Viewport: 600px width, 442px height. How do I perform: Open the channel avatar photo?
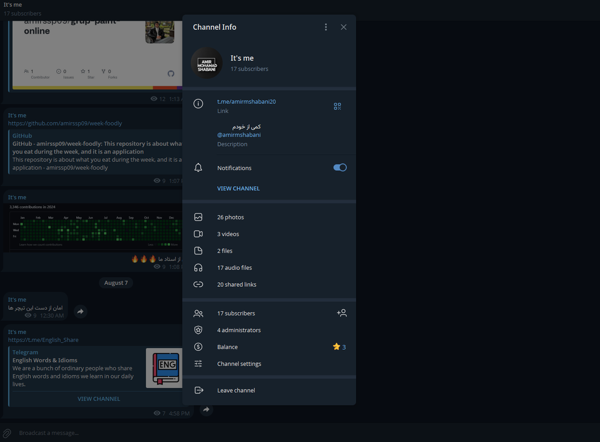pos(207,63)
